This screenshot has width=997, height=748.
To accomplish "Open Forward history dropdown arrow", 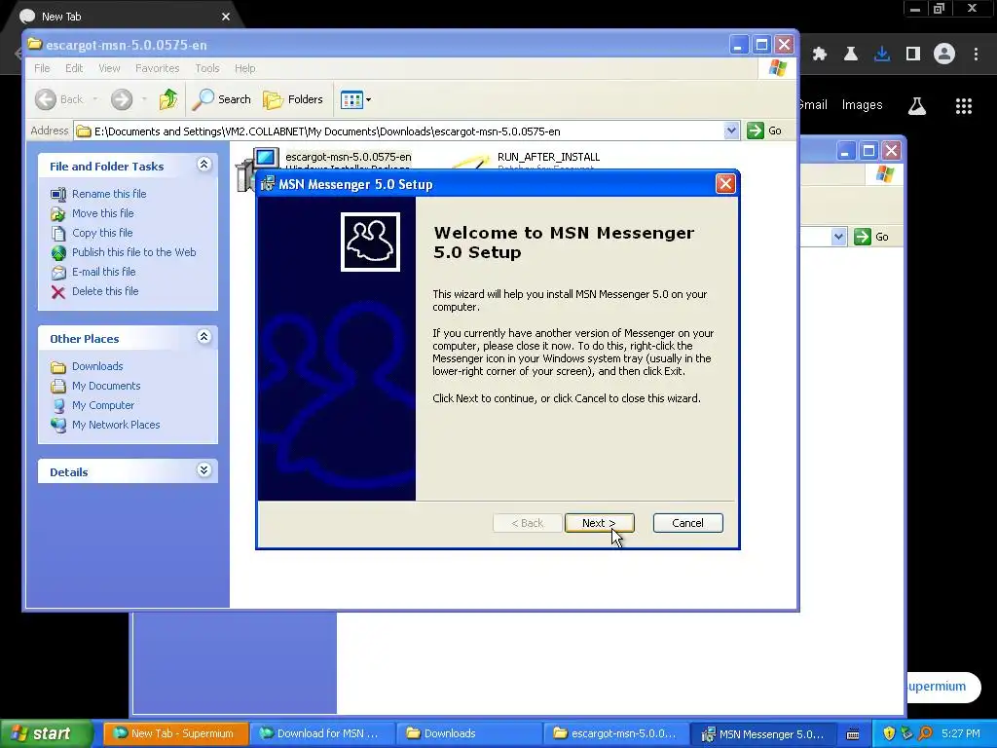I will tap(144, 99).
